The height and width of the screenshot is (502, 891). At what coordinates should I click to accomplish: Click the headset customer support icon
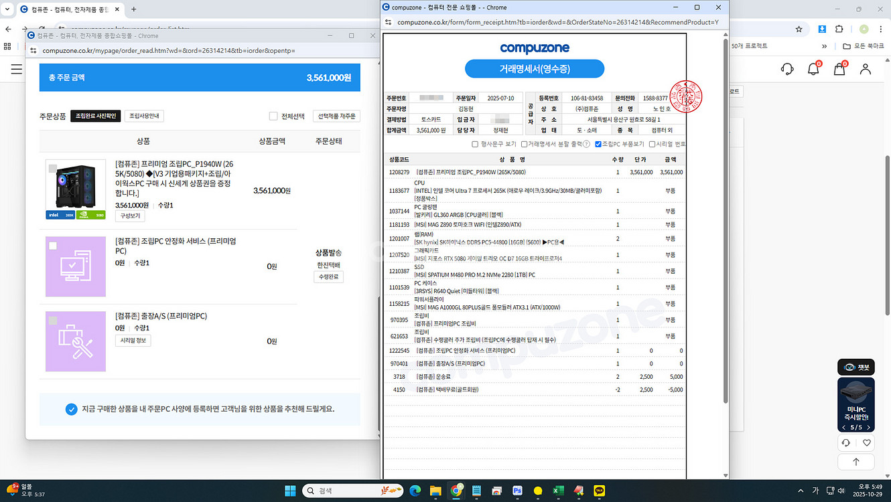787,70
